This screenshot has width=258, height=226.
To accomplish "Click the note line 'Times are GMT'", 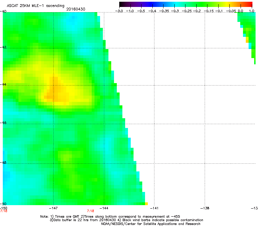I will pyautogui.click(x=110, y=217).
